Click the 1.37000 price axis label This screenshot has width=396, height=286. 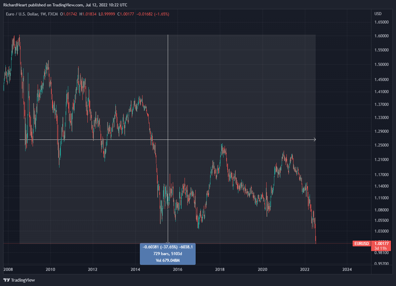[x=381, y=104]
